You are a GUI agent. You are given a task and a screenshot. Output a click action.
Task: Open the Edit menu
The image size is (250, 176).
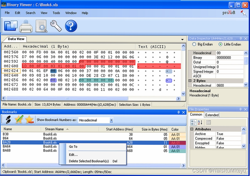point(17,13)
